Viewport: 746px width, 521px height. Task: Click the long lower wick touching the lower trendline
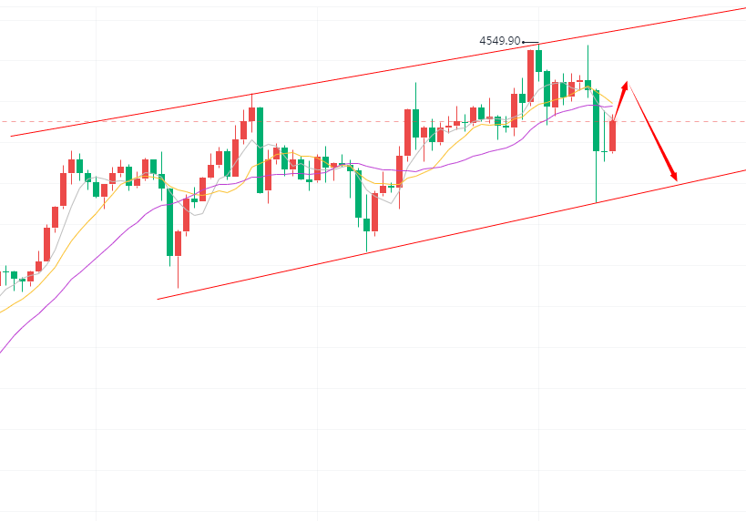point(596,178)
